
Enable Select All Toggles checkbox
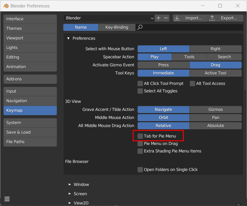click(140, 91)
